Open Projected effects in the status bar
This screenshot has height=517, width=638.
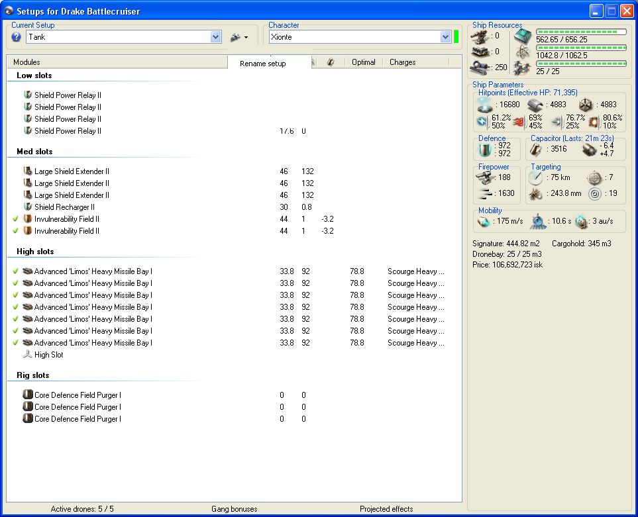pos(386,509)
